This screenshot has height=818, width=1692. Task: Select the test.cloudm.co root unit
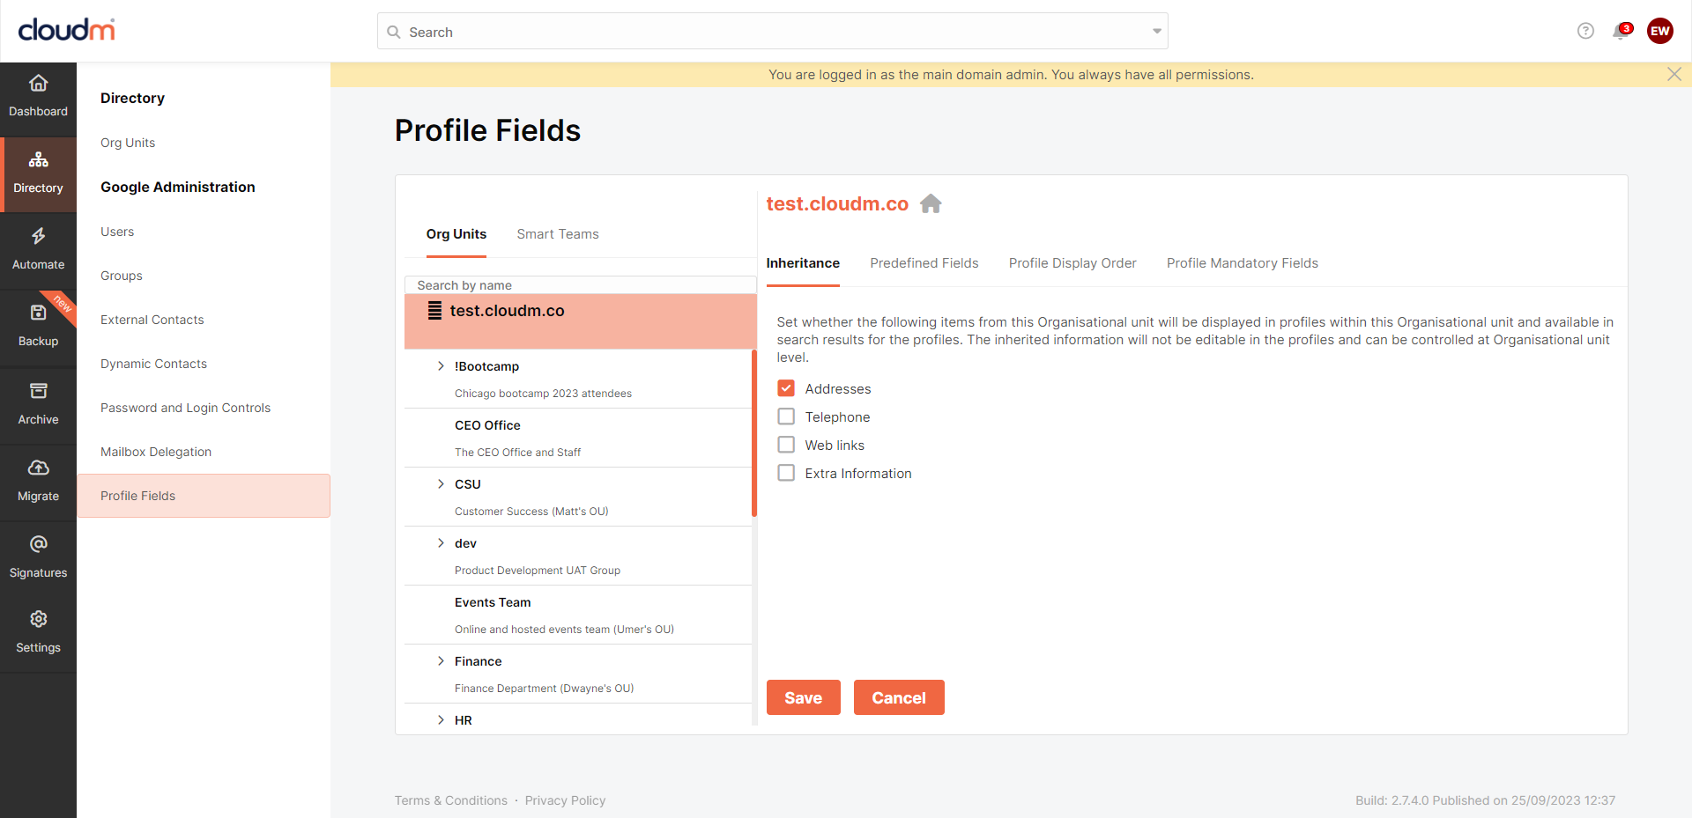click(x=581, y=321)
